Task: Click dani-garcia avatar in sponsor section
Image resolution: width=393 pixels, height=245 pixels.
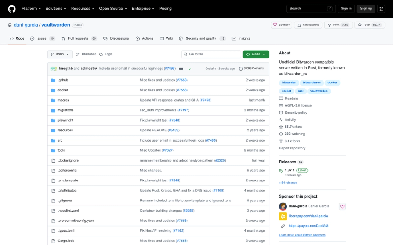Action: pos(283,207)
